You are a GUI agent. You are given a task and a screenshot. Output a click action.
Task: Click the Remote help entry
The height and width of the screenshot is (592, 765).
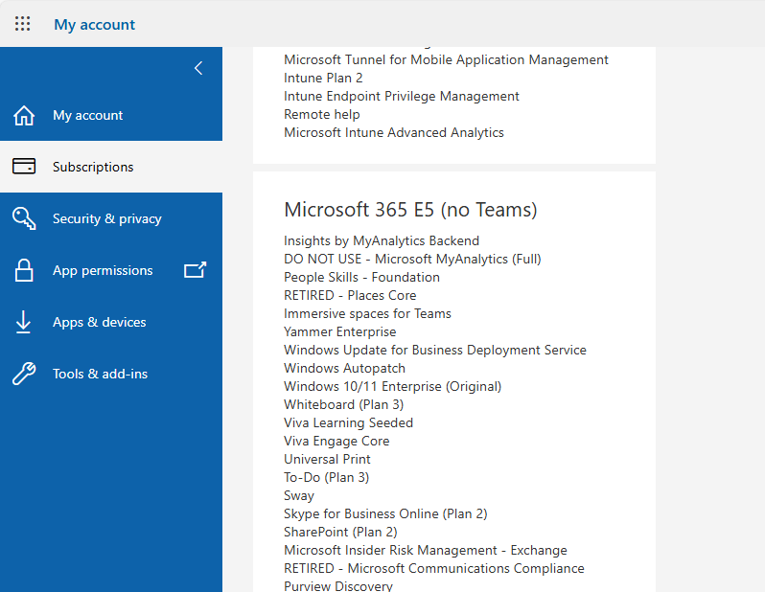(x=322, y=114)
